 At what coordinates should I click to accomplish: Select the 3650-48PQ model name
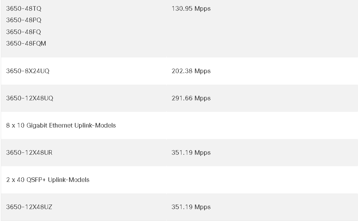24,20
